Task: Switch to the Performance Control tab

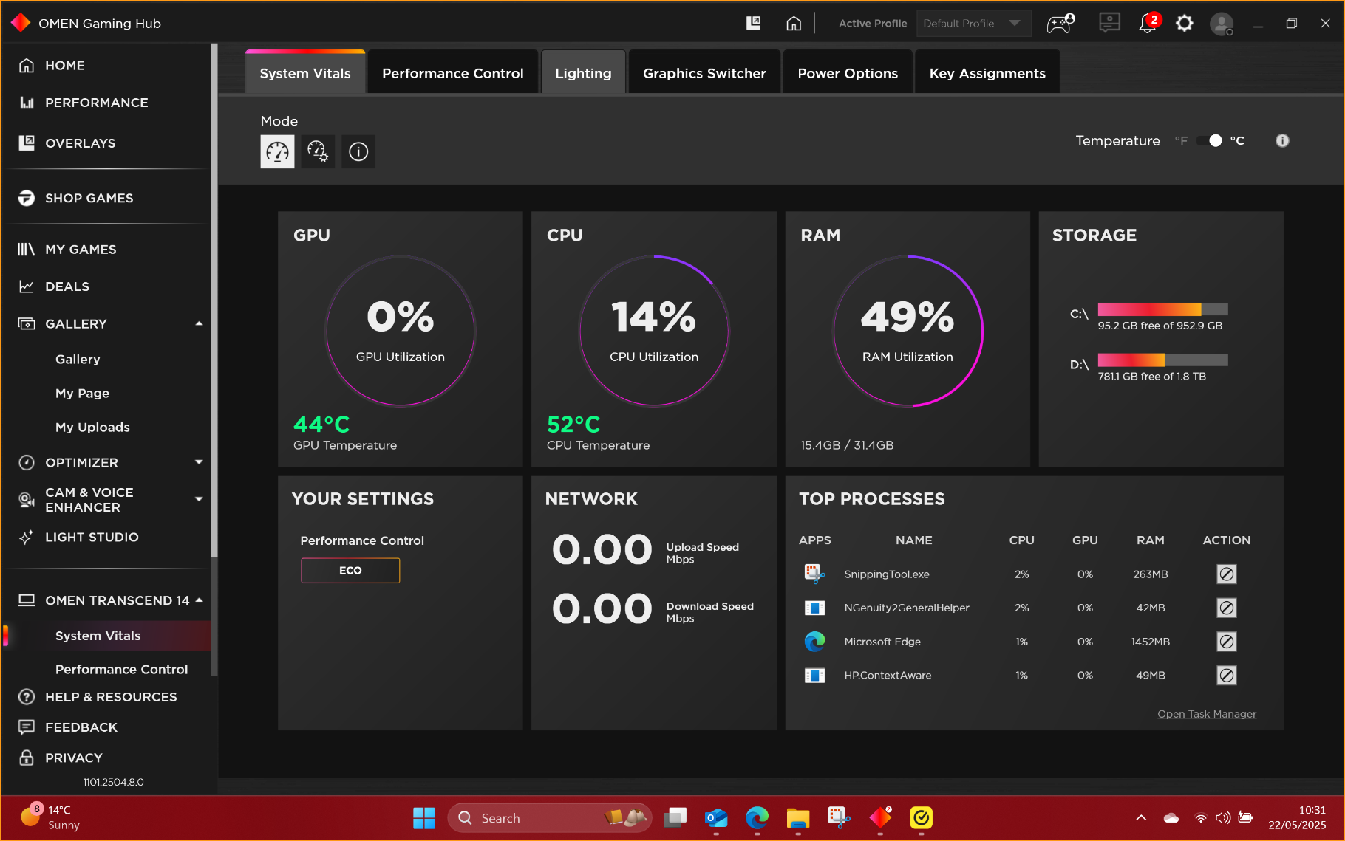Action: pyautogui.click(x=453, y=73)
